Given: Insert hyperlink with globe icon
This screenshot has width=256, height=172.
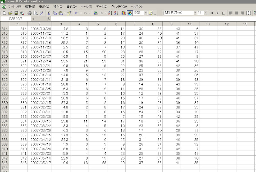Looking at the screenshot, I should [x=96, y=13].
